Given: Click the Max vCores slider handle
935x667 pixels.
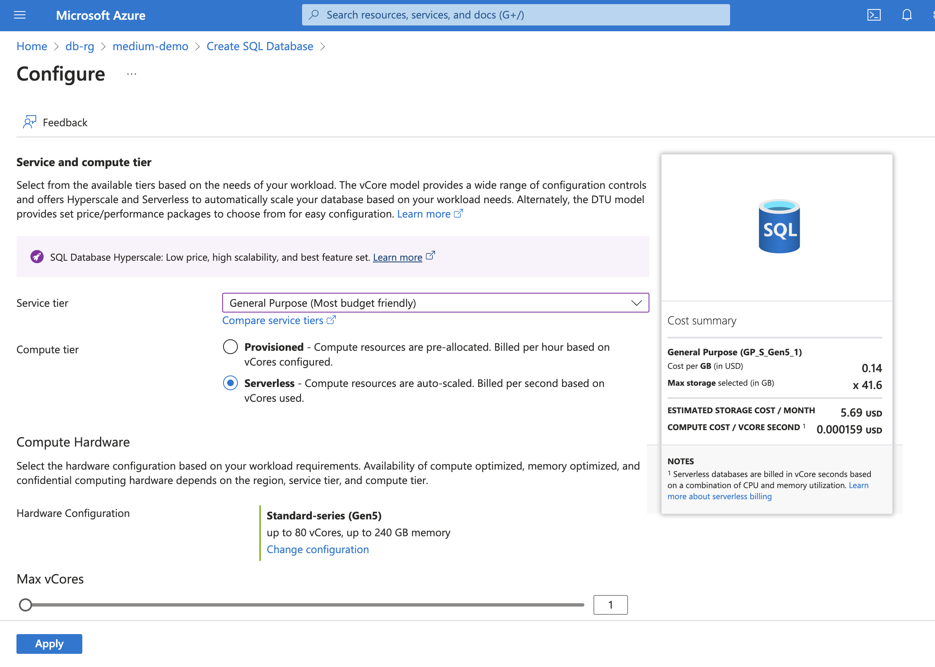Looking at the screenshot, I should coord(26,605).
